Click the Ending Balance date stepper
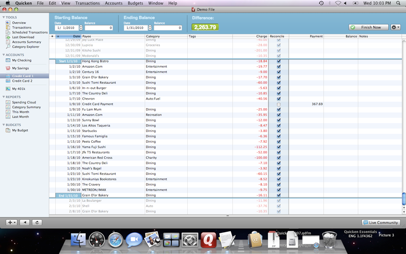This screenshot has width=406, height=254. (x=150, y=28)
